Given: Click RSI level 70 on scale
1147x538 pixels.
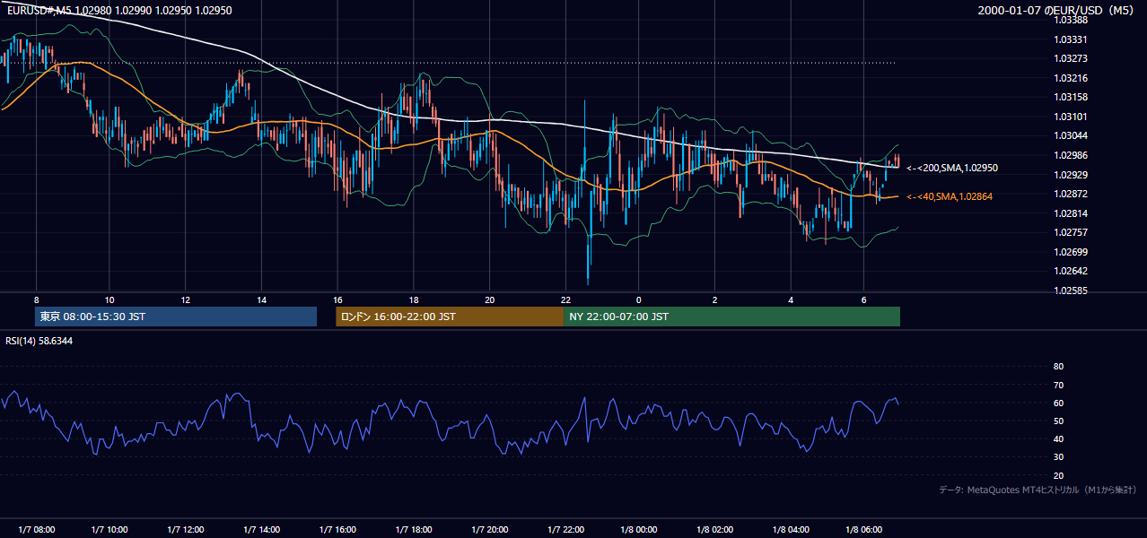Looking at the screenshot, I should tap(1058, 385).
